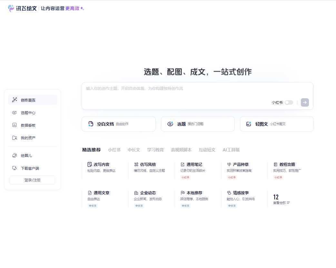
Task: Select the AI工具箱 tab
Action: click(x=231, y=149)
